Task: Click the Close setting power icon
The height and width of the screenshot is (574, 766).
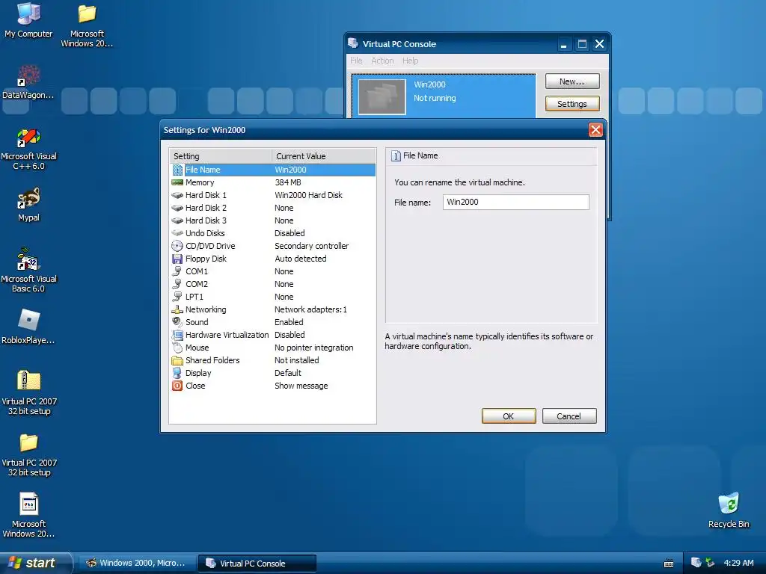Action: (x=177, y=386)
